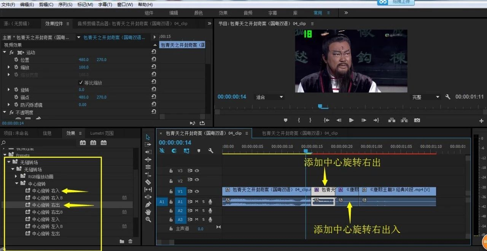This screenshot has height=251, width=487.
Task: Click the Export Frame camera icon
Action: [x=417, y=120]
